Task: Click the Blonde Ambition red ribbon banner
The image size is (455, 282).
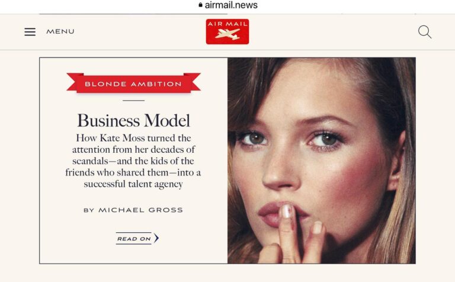Action: coord(133,84)
